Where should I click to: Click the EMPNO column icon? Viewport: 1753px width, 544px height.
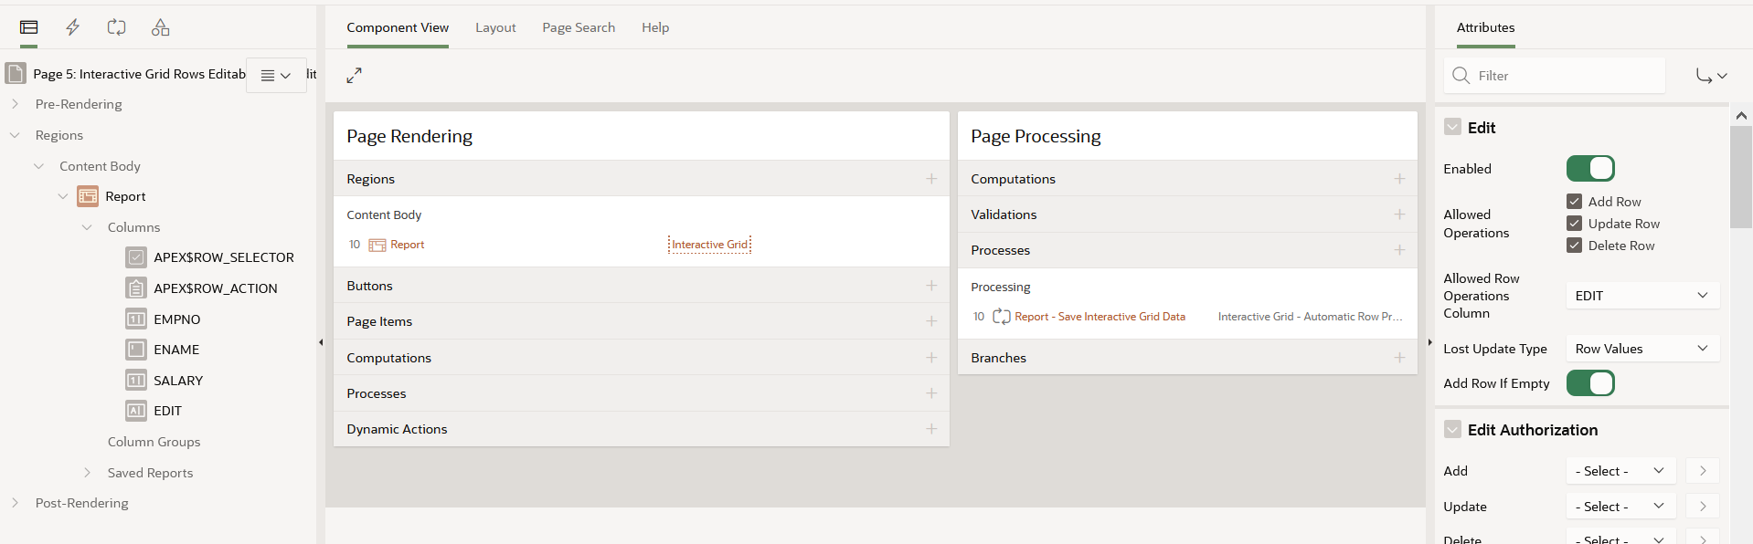[136, 319]
